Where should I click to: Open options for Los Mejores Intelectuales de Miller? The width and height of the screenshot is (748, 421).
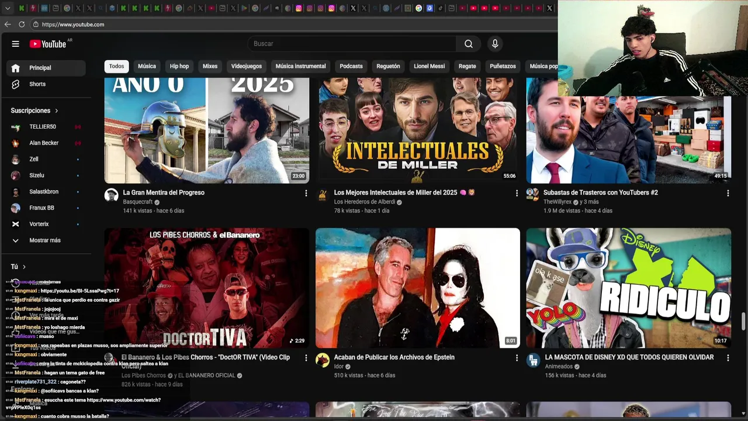pos(517,193)
